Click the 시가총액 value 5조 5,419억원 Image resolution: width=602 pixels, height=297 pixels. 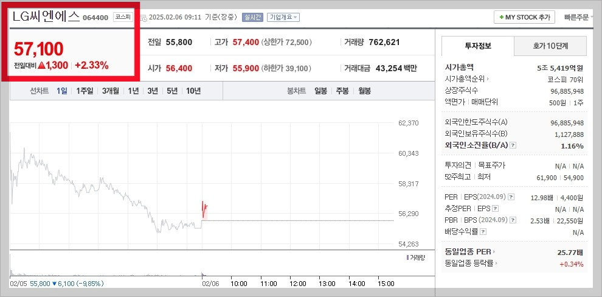pyautogui.click(x=560, y=68)
